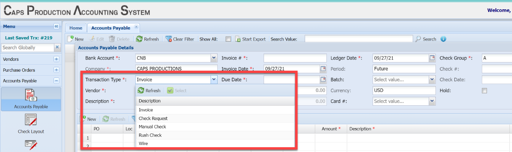Viewport: 512px width, 152px height.
Task: Click New in the top toolbar
Action: coord(76,39)
